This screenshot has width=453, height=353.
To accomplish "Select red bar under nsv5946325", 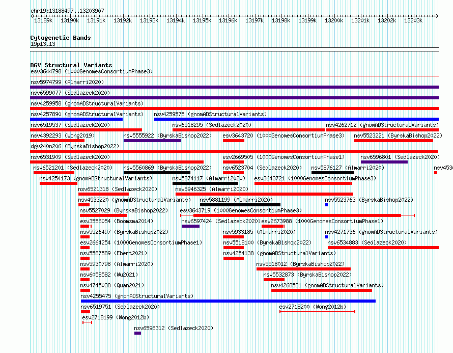I will pos(264,194).
